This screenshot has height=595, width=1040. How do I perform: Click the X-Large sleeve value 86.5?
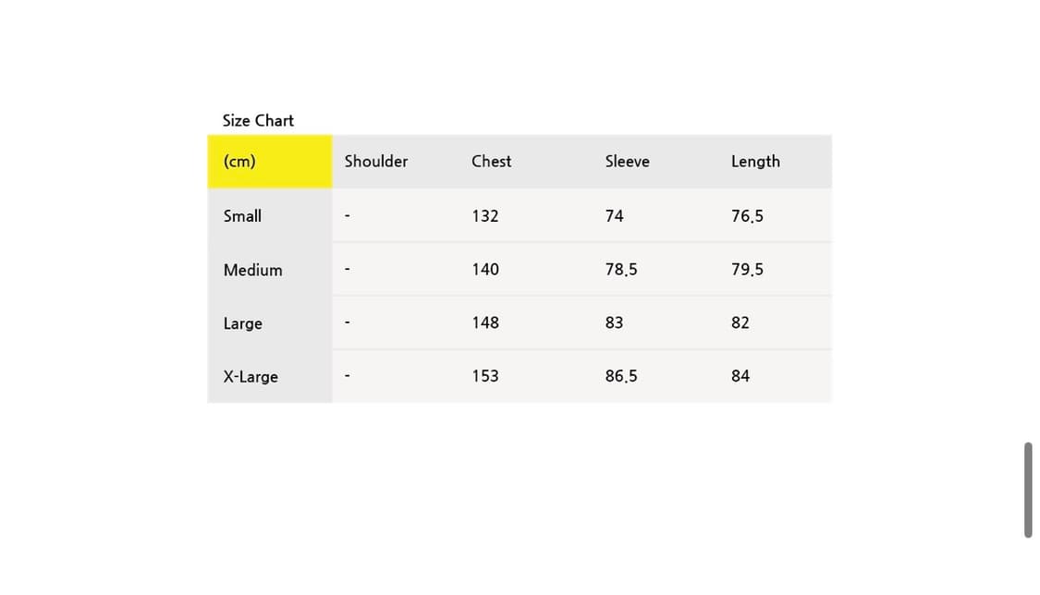pos(620,376)
